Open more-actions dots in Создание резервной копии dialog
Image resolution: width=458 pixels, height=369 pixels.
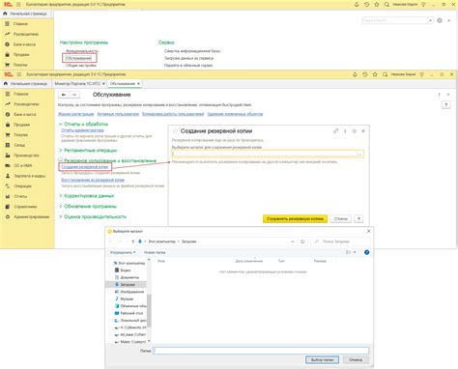[x=345, y=131]
